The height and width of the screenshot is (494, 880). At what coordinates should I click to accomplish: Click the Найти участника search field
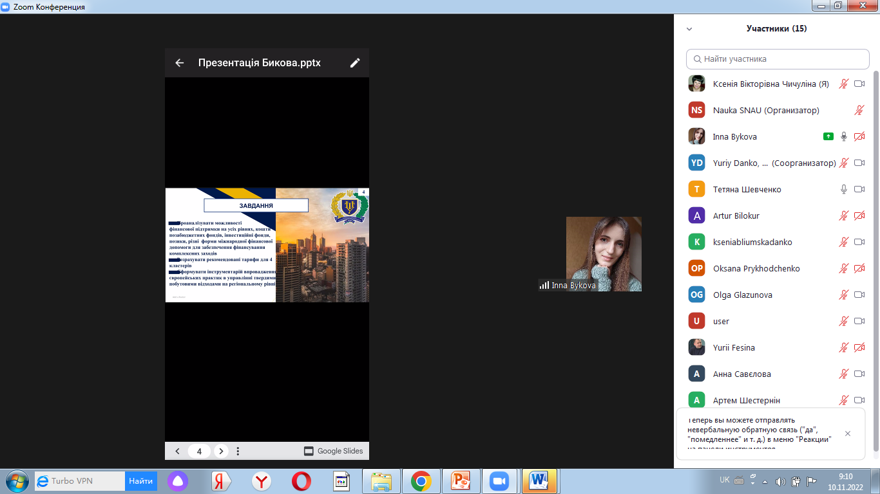tap(778, 59)
